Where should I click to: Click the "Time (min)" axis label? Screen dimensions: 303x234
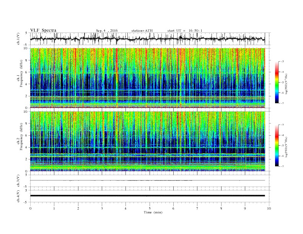tap(153, 212)
